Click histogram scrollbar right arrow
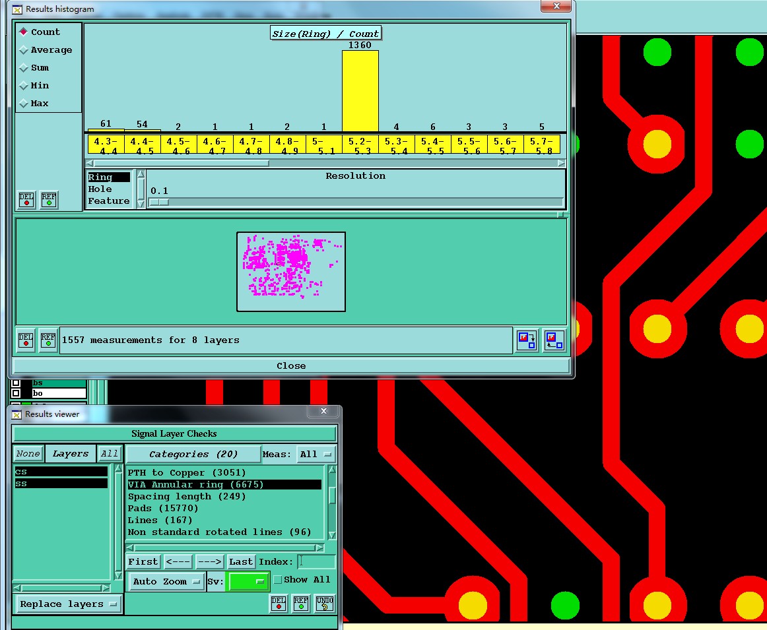Screen dimensions: 767x630 pyautogui.click(x=561, y=163)
